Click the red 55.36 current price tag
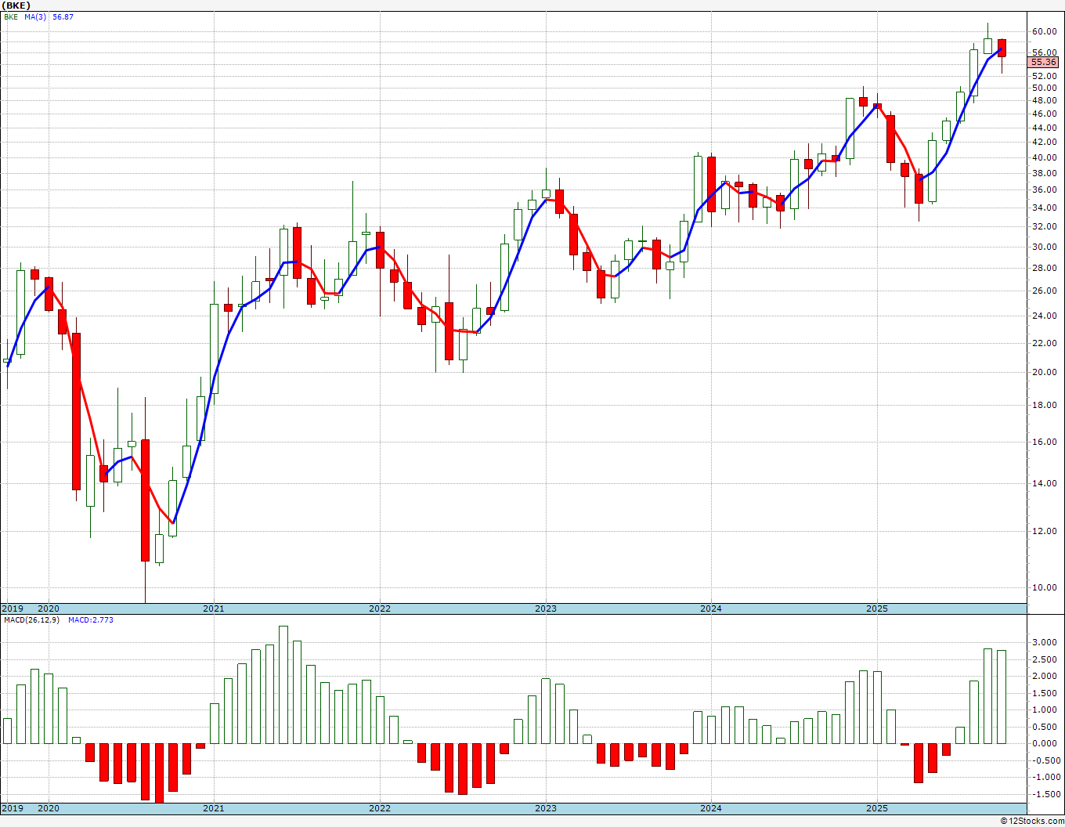1065x827 pixels. tap(1044, 62)
